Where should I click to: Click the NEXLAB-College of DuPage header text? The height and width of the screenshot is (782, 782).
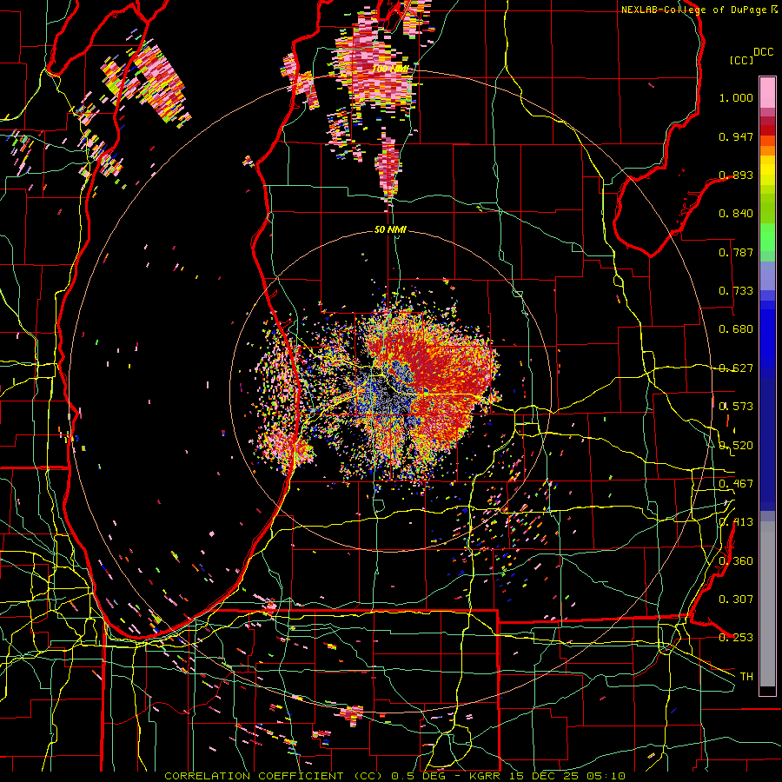[x=693, y=10]
